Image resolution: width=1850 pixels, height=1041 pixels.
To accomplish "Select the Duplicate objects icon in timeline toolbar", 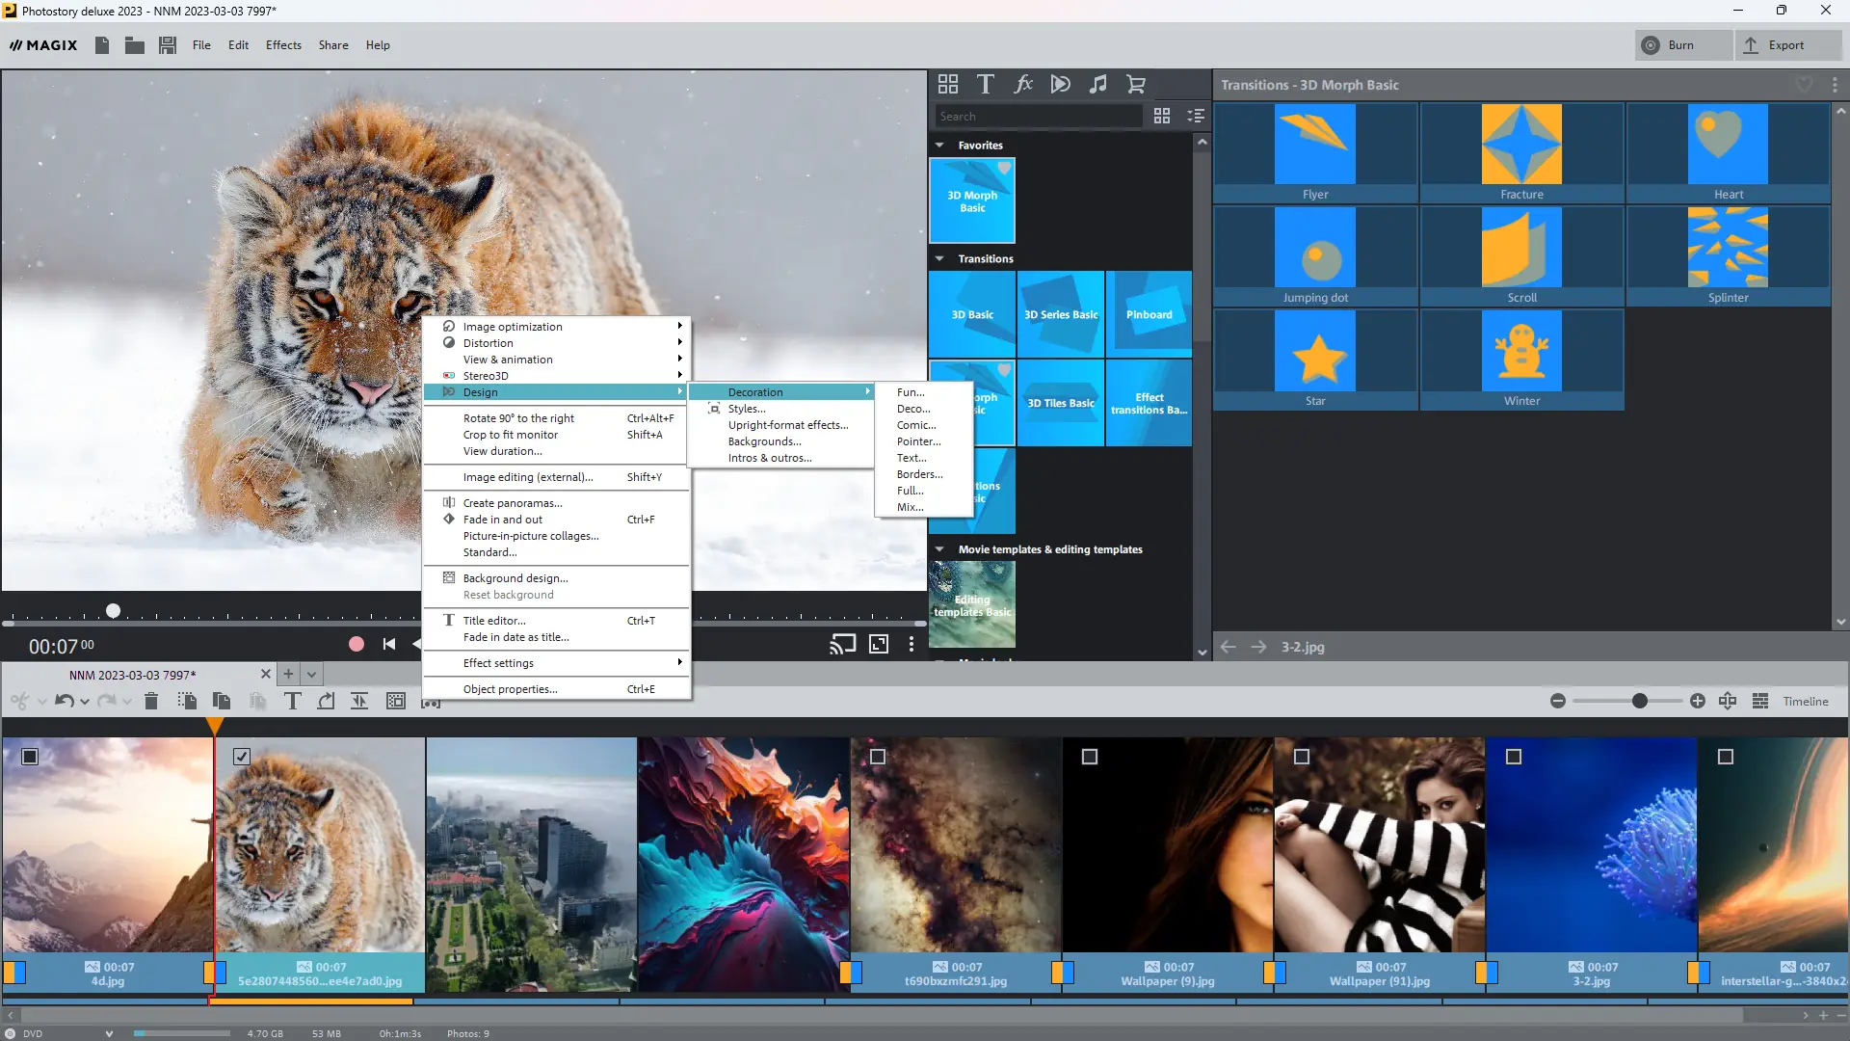I will [x=222, y=701].
